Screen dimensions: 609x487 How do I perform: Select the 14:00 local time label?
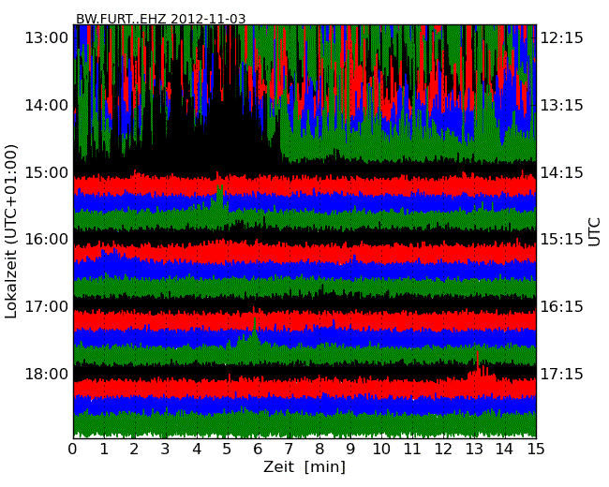(x=47, y=105)
